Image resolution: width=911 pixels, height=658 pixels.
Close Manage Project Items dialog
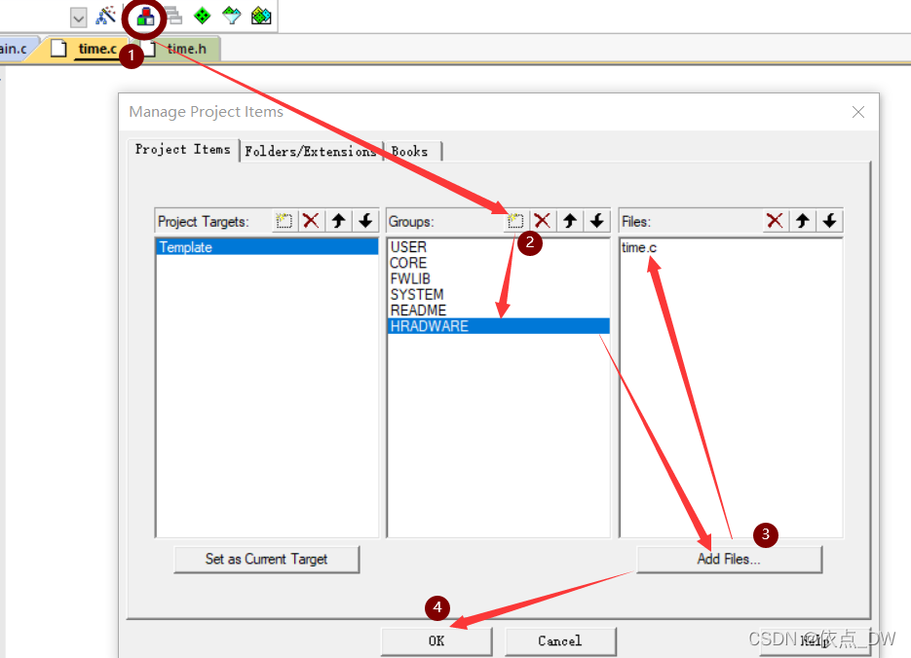pos(858,112)
